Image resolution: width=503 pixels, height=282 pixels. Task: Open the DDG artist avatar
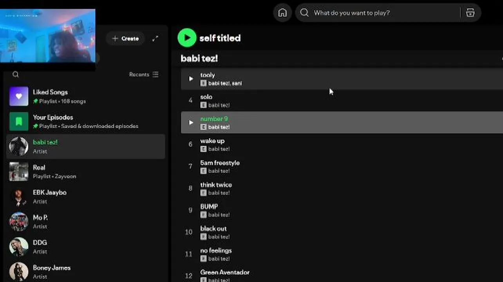[x=19, y=247]
